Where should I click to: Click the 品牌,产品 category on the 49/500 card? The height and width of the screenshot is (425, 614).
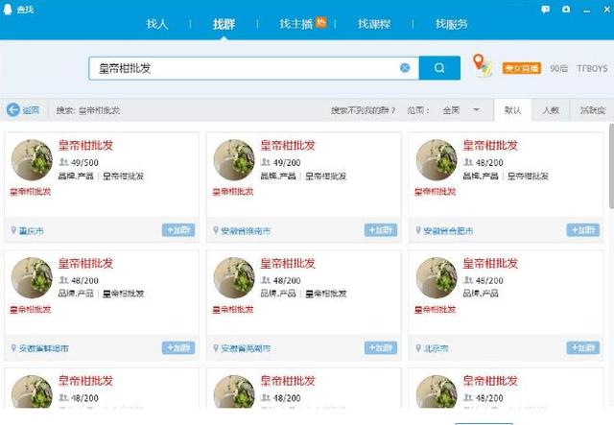(76, 176)
